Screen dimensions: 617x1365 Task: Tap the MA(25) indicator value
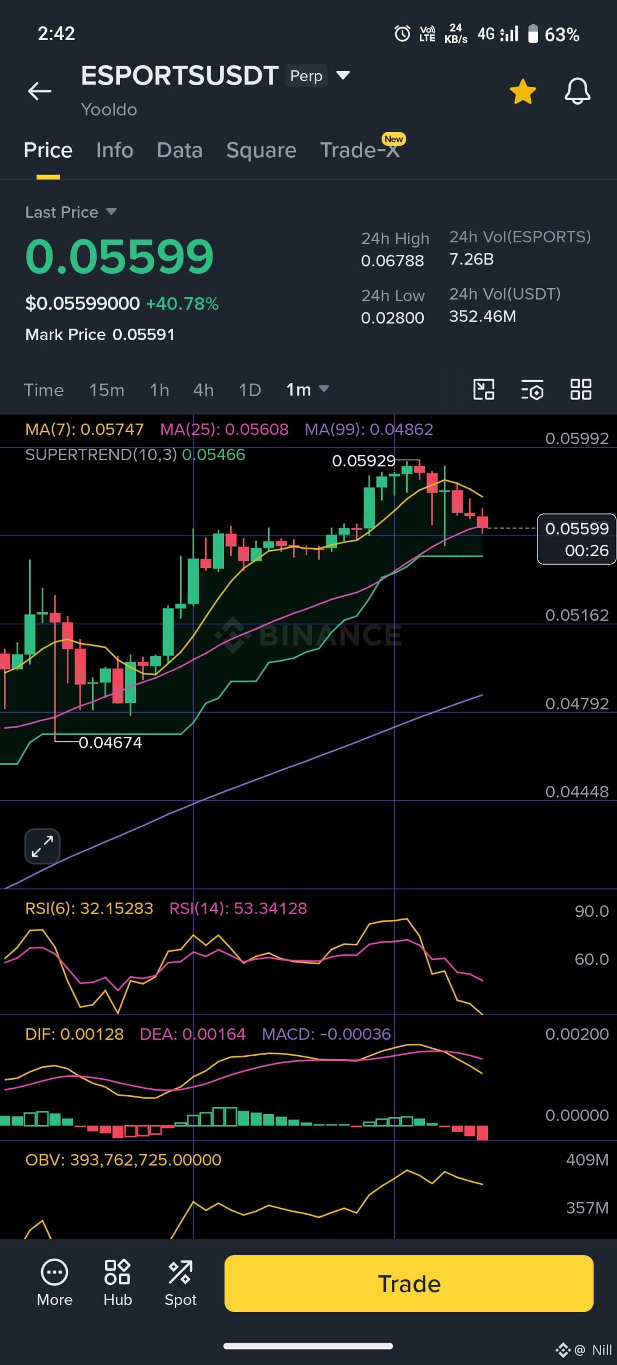tap(224, 429)
